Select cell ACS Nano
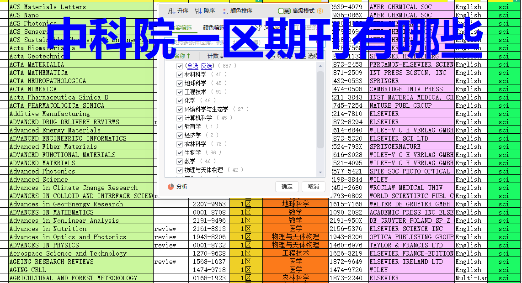This screenshot has height=283, width=522. pyautogui.click(x=81, y=16)
